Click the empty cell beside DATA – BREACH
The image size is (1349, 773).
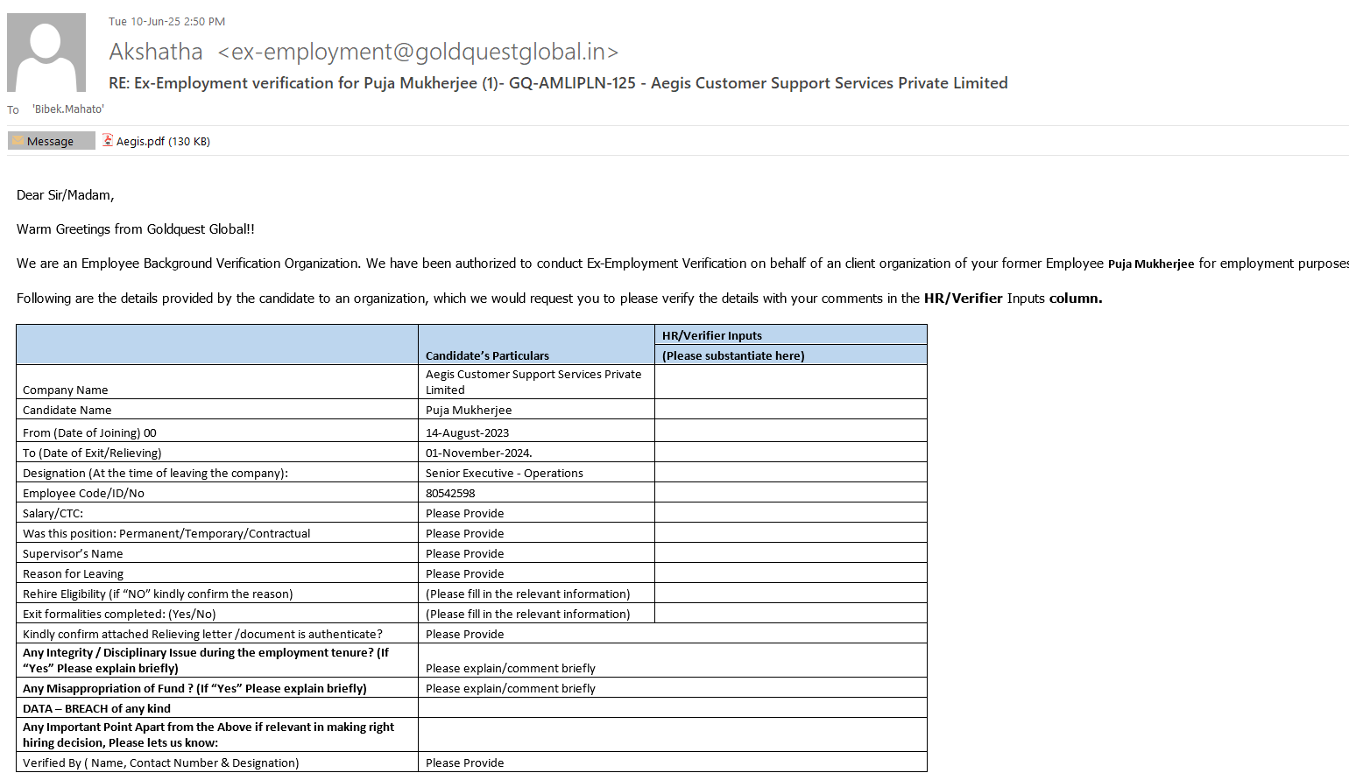click(x=672, y=708)
